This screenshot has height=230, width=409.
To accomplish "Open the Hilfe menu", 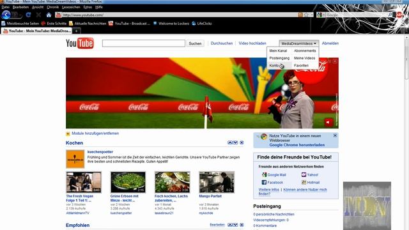I will click(99, 7).
